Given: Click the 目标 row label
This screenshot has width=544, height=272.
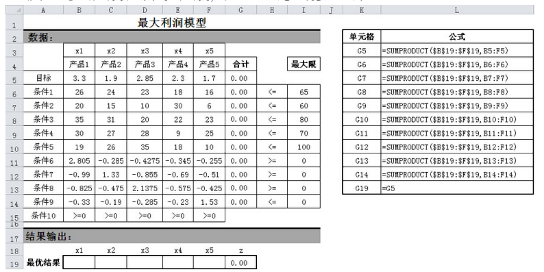Looking at the screenshot, I should pos(43,78).
